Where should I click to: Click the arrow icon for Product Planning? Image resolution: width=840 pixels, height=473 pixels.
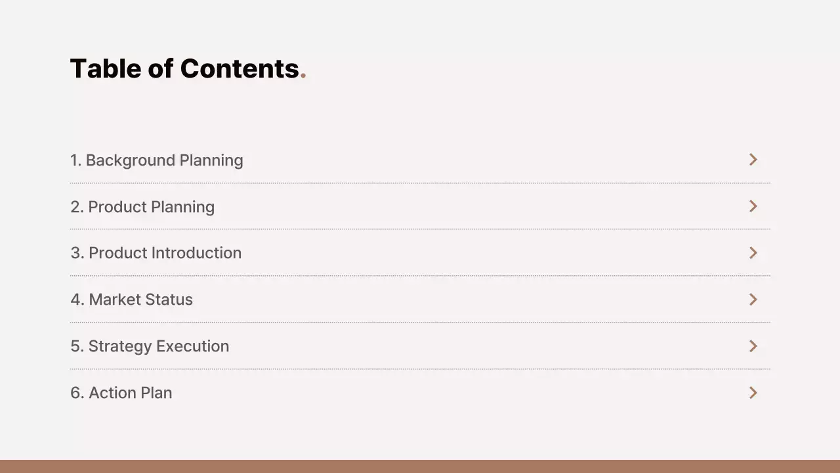(753, 206)
